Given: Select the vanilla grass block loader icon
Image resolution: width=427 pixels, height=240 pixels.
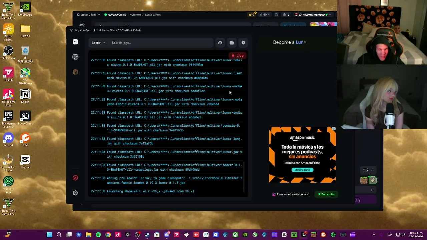Looking at the screenshot, I should (364, 180).
